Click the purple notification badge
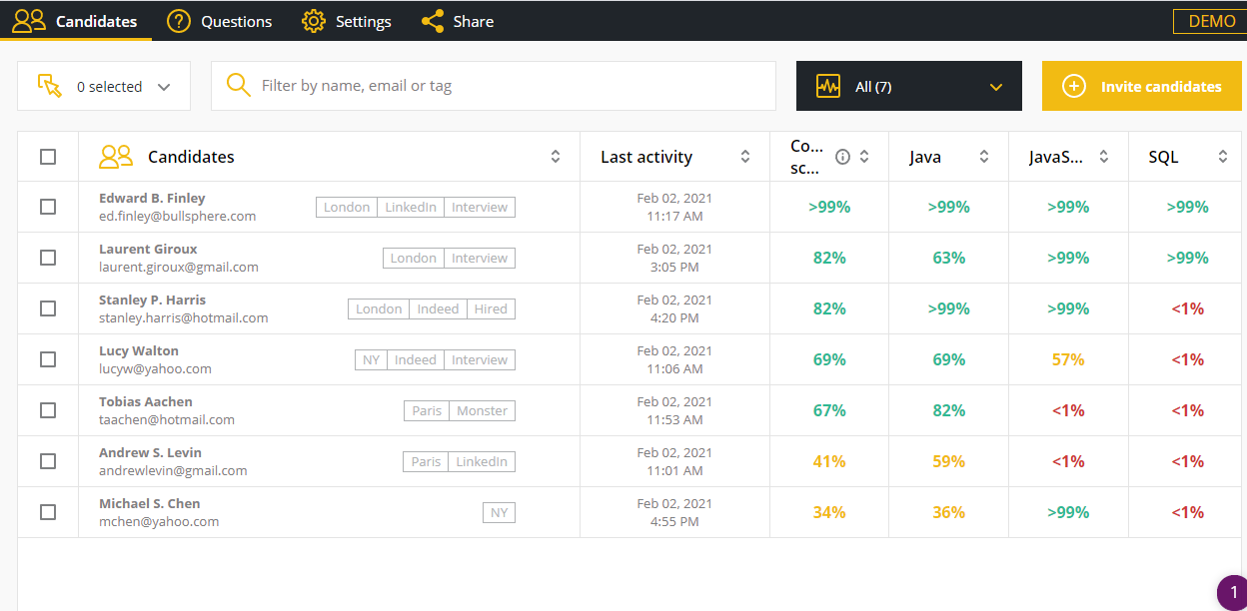The height and width of the screenshot is (611, 1247). pyautogui.click(x=1233, y=593)
